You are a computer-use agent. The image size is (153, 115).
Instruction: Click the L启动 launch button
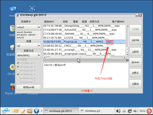tap(135, 52)
